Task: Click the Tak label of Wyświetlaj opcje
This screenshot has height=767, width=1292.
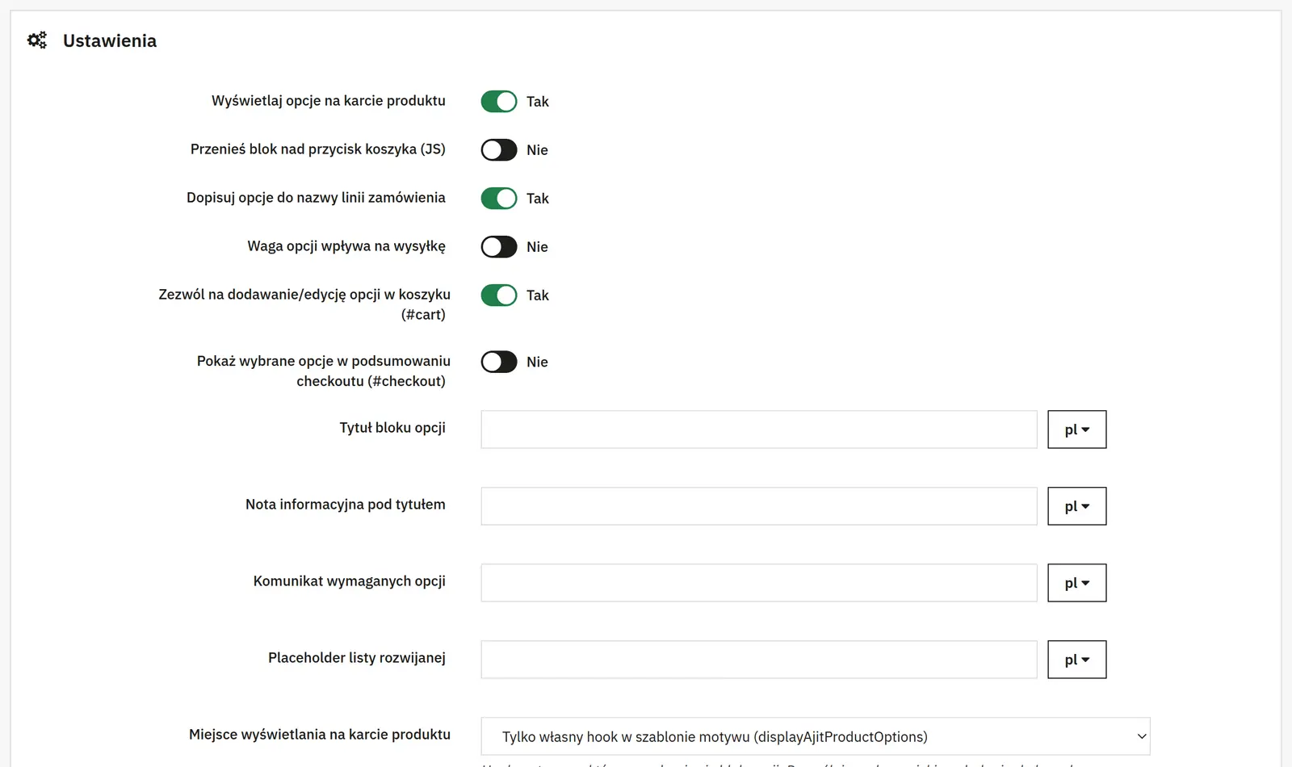Action: pyautogui.click(x=538, y=102)
